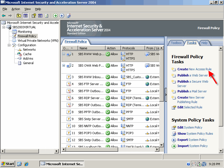This screenshot has width=224, height=168.
Task: Click the Export System Policy arrow icon
Action: (174, 140)
